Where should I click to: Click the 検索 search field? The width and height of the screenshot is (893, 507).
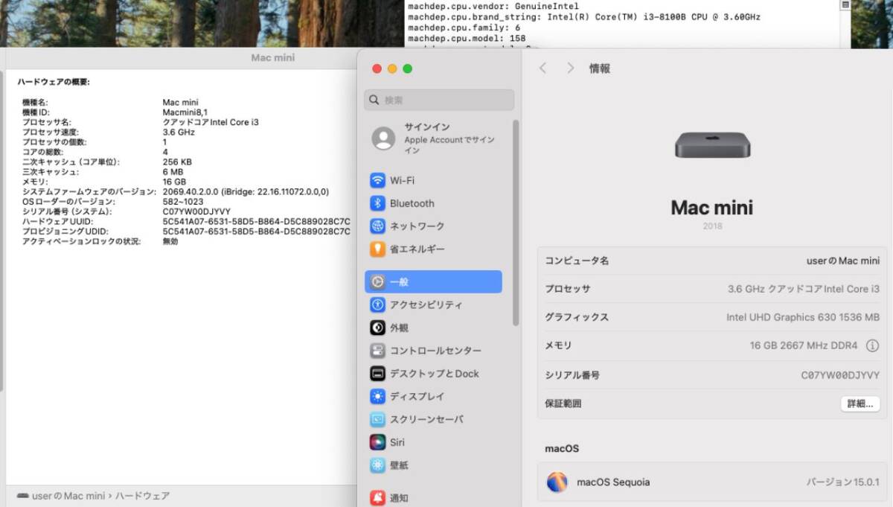tap(439, 101)
